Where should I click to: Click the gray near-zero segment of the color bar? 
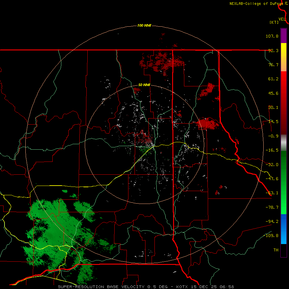(284, 143)
